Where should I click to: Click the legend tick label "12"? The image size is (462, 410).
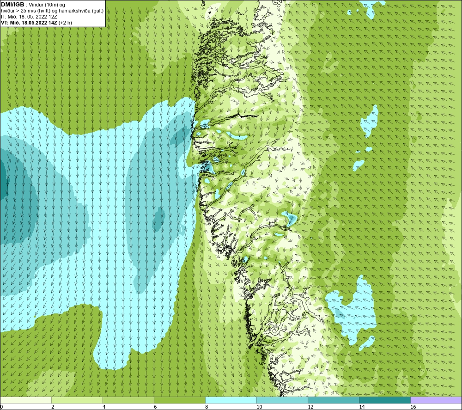pyautogui.click(x=310, y=407)
